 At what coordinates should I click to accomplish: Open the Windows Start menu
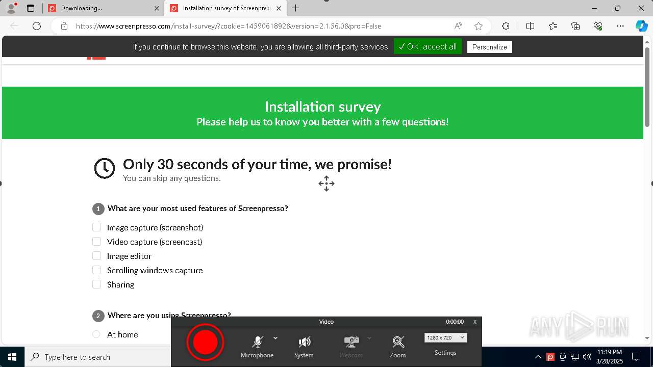12,357
